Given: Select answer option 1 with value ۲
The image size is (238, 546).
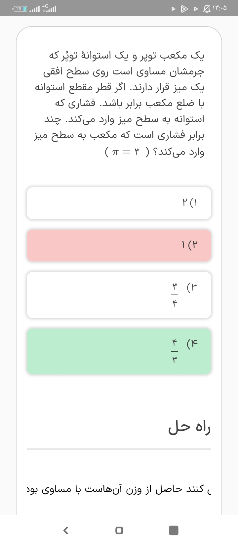Looking at the screenshot, I should (119, 203).
